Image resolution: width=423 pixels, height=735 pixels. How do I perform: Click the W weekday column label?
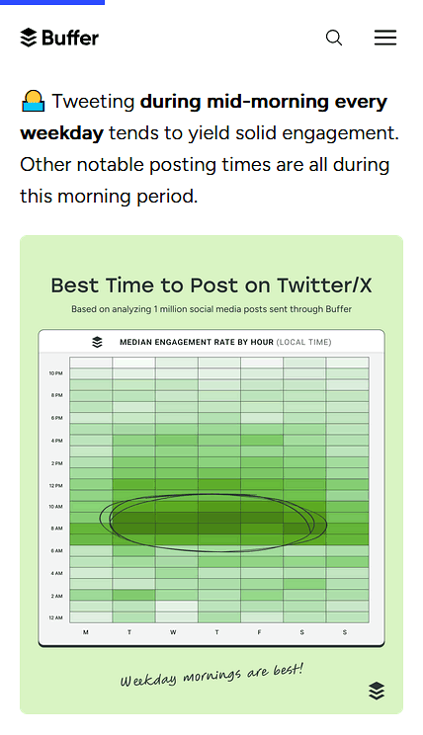173,632
